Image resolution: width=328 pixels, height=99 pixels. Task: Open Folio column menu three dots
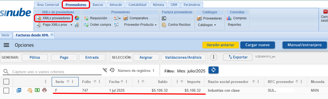pyautogui.click(x=100, y=82)
